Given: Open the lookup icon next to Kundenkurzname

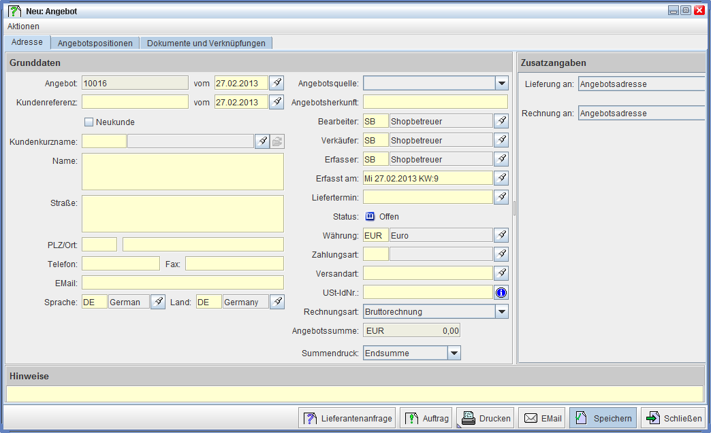Looking at the screenshot, I should 262,141.
